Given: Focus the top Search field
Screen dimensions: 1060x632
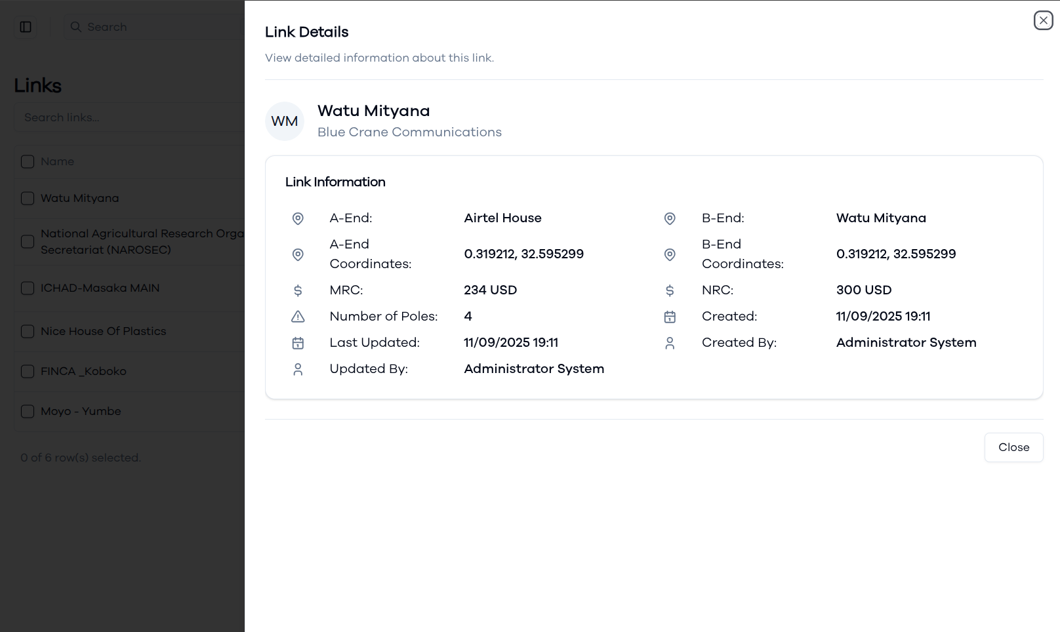Looking at the screenshot, I should pyautogui.click(x=154, y=27).
